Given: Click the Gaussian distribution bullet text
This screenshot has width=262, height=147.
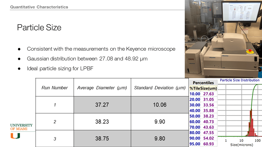Looking at the screenshot, I should [x=87, y=59].
